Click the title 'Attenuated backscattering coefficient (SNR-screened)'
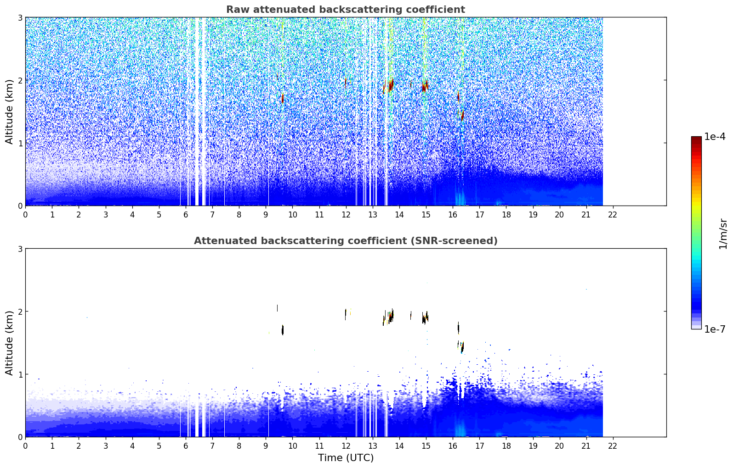 click(x=346, y=241)
